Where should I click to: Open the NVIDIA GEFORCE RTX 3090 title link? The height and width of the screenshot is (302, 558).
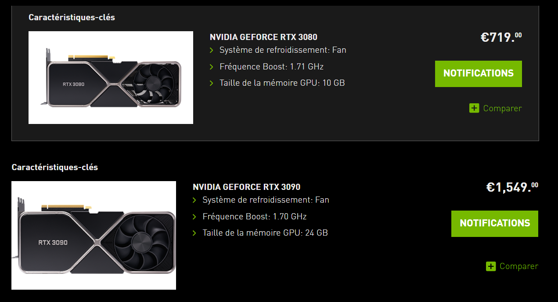246,187
